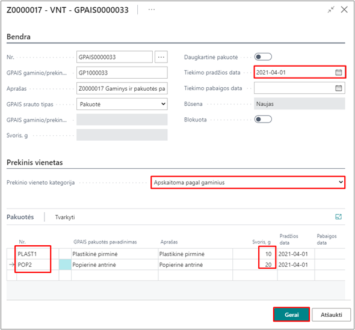Click the ellipsis button next to Nr. field
The image size is (355, 330).
click(161, 57)
